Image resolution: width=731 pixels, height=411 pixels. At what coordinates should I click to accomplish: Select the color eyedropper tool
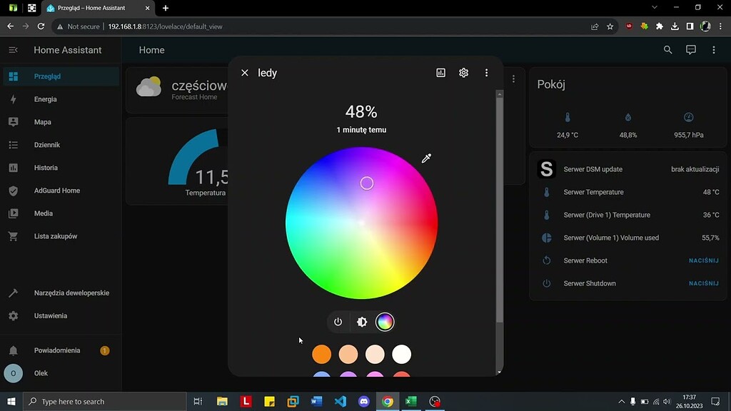point(426,158)
